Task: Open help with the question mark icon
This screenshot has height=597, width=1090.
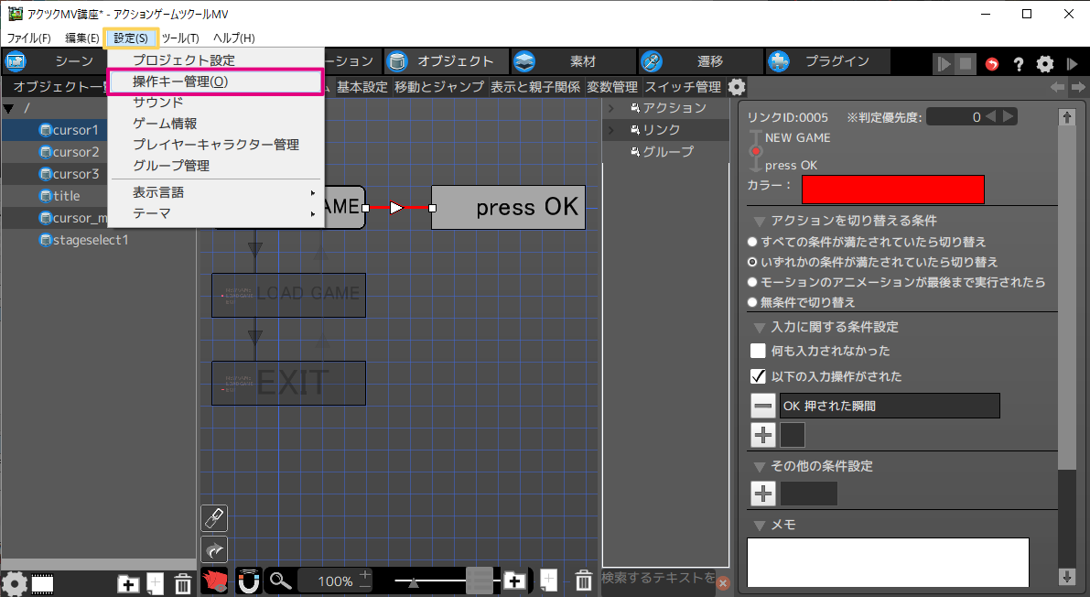Action: [1018, 64]
